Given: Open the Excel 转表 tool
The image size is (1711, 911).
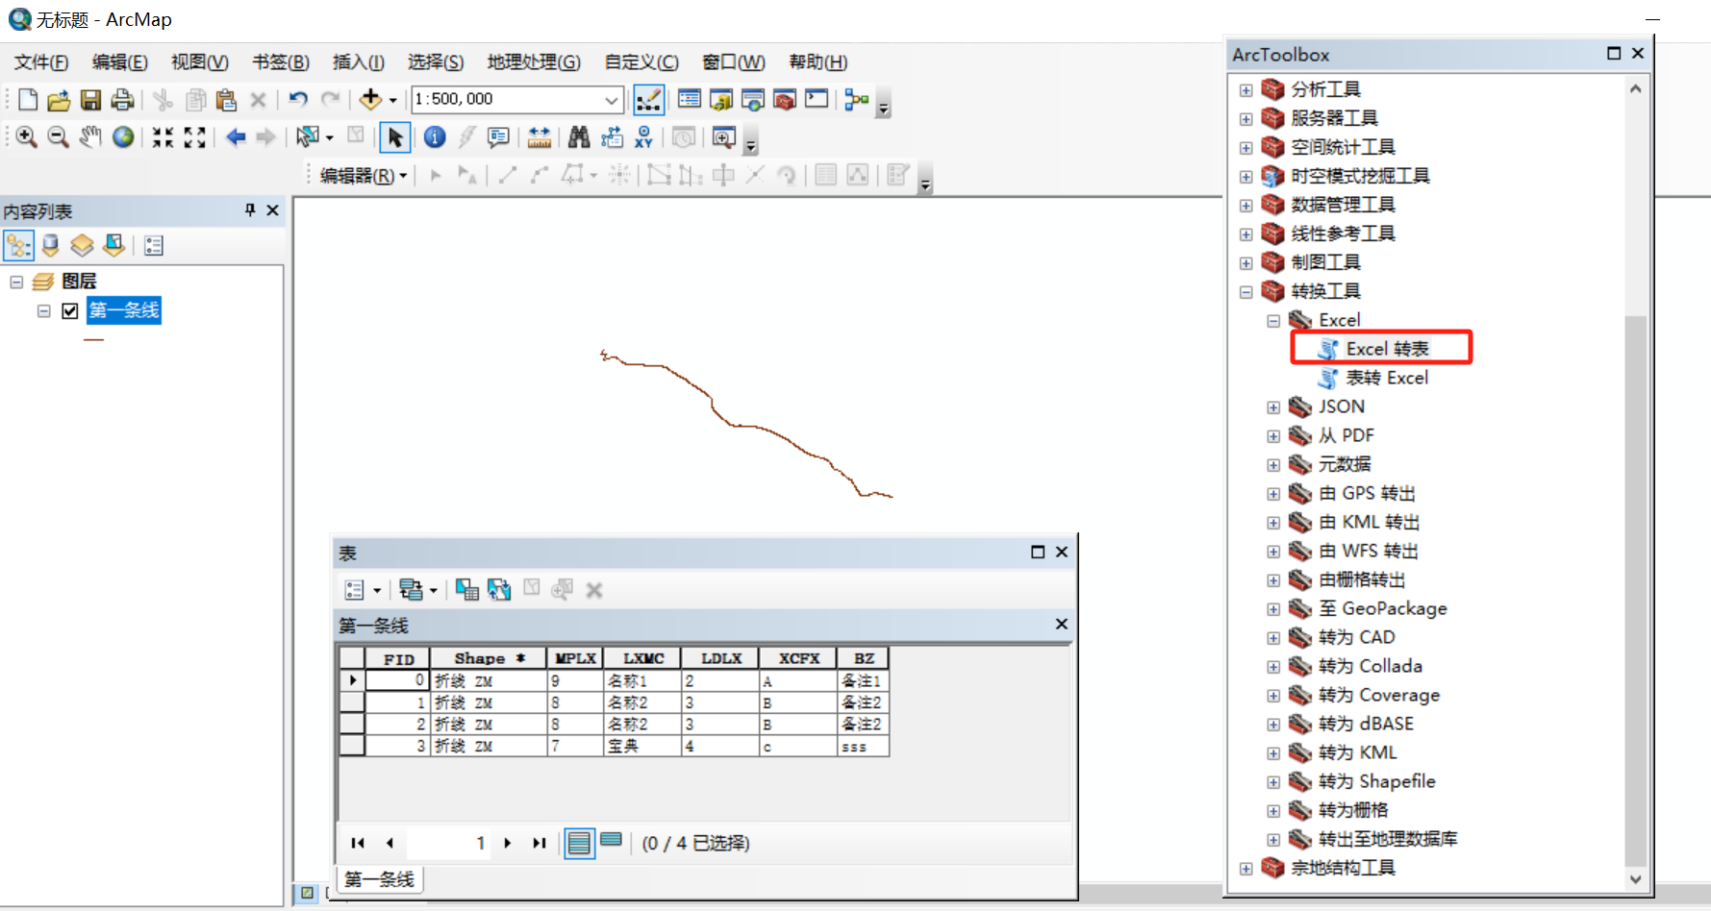Looking at the screenshot, I should (x=1387, y=349).
